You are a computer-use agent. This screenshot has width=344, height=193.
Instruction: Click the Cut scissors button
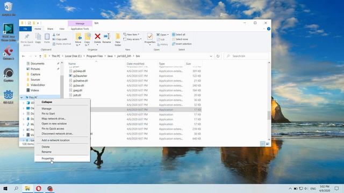[56, 34]
